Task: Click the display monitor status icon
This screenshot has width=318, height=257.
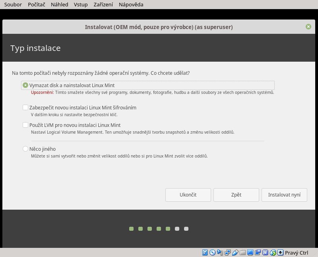Action: click(250, 253)
